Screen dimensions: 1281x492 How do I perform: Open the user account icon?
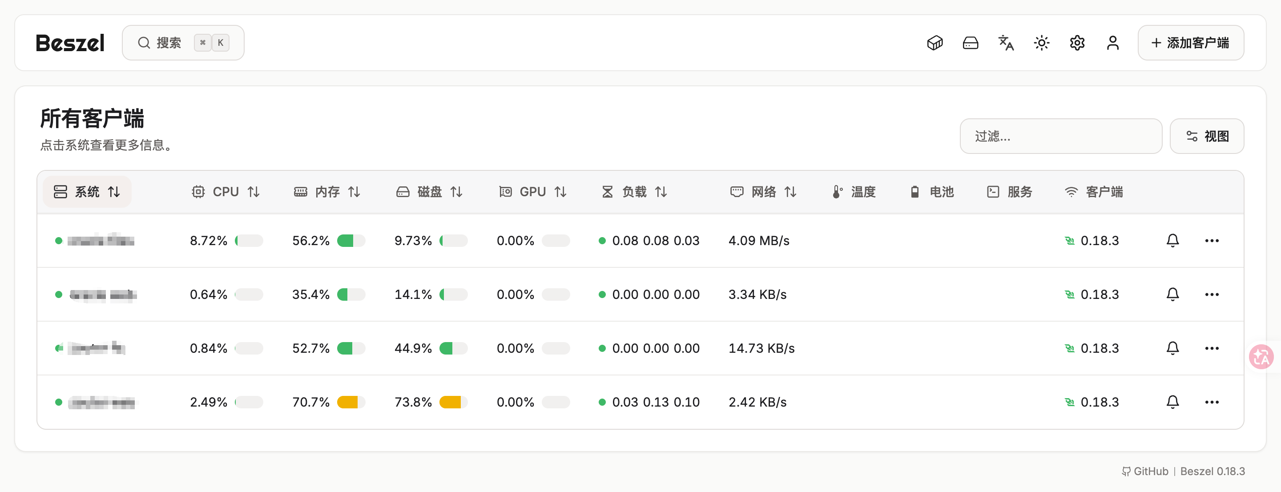pos(1112,43)
